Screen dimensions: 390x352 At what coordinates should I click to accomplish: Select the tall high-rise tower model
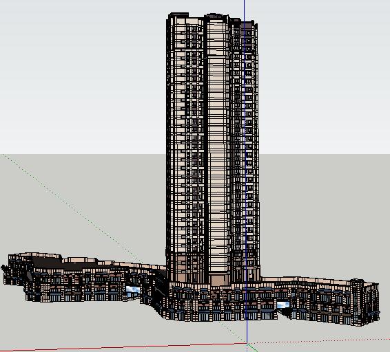(x=213, y=149)
